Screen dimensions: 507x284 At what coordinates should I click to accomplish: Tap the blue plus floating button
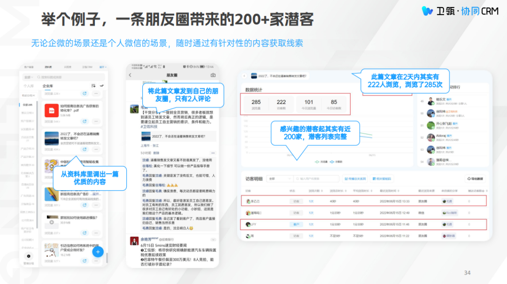coord(98,252)
